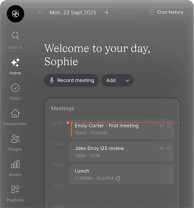Open the Lunch event
The height and width of the screenshot is (208, 194).
pos(121,175)
